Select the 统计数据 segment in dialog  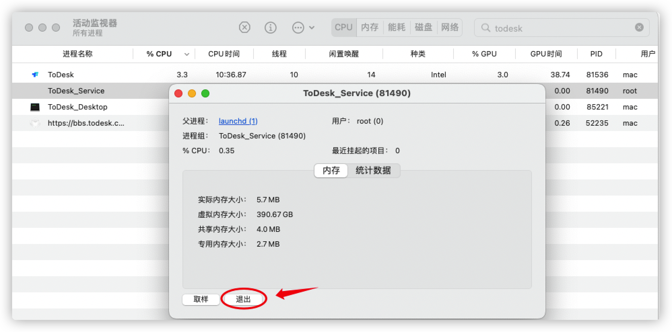pos(373,171)
